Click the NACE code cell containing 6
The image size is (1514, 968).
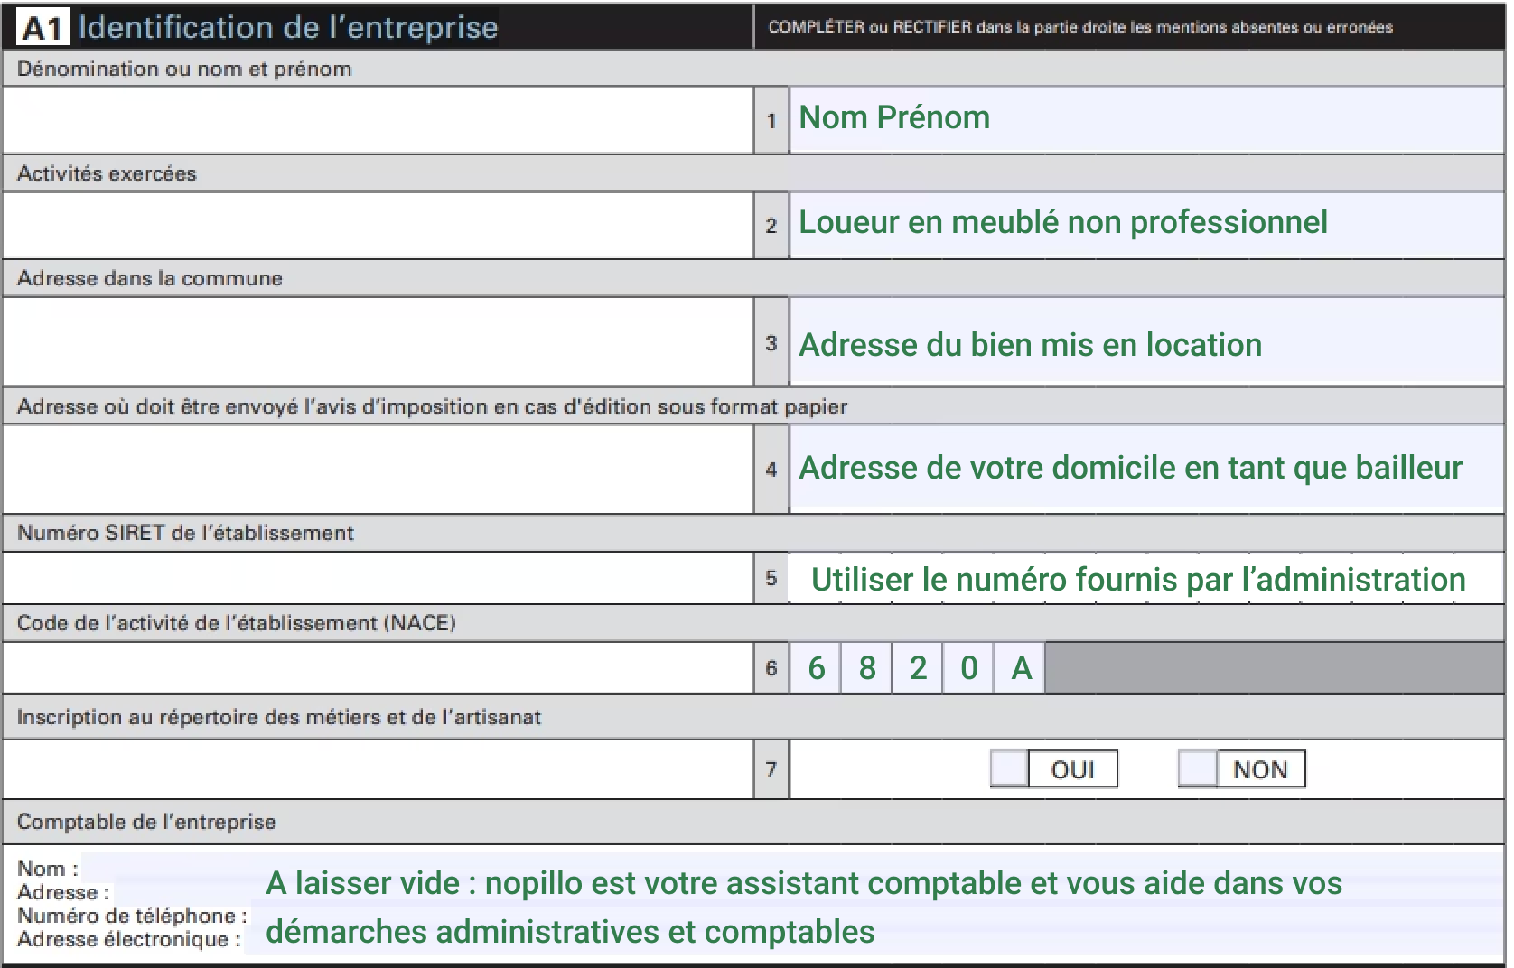click(816, 668)
